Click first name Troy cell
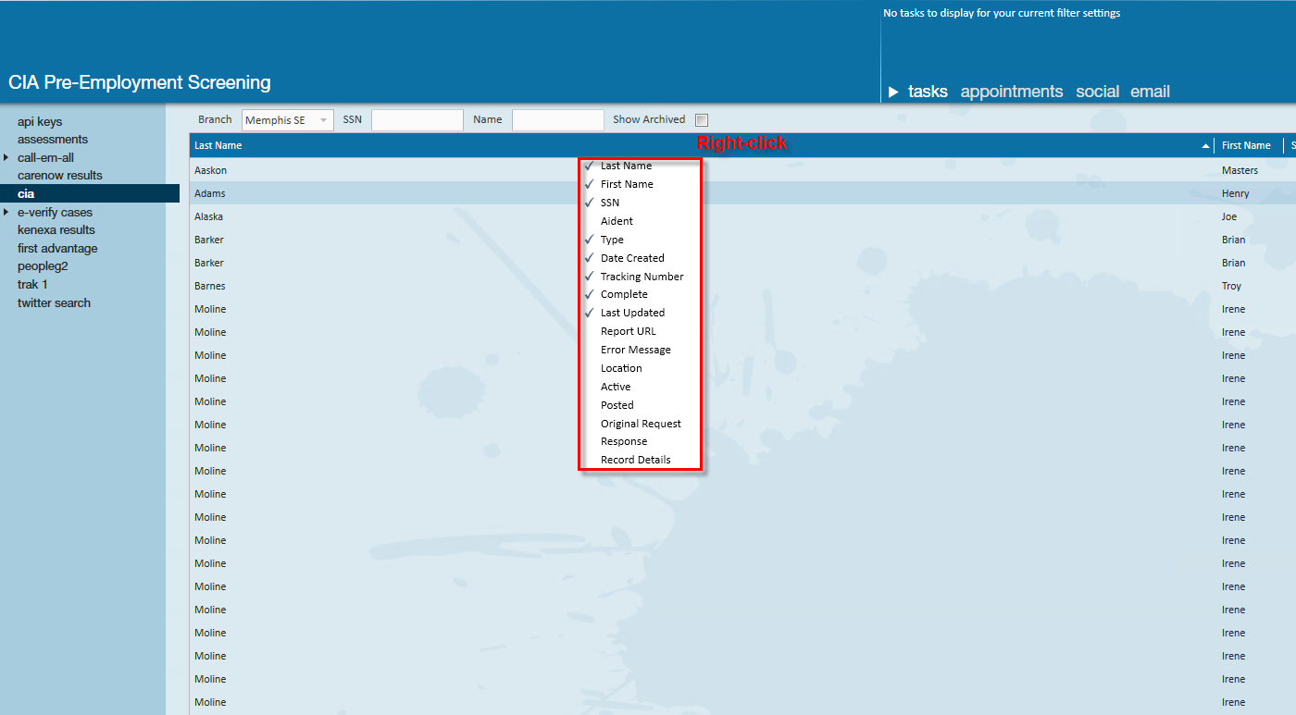This screenshot has height=715, width=1296. point(1232,286)
